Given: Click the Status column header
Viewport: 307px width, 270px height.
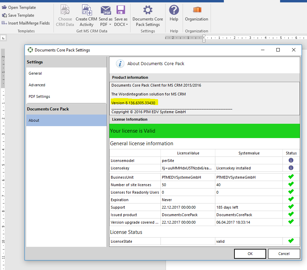Looking at the screenshot, I should coord(291,153).
